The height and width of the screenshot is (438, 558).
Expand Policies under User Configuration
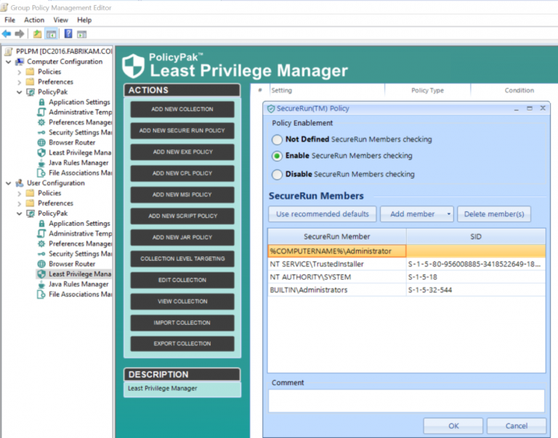20,193
